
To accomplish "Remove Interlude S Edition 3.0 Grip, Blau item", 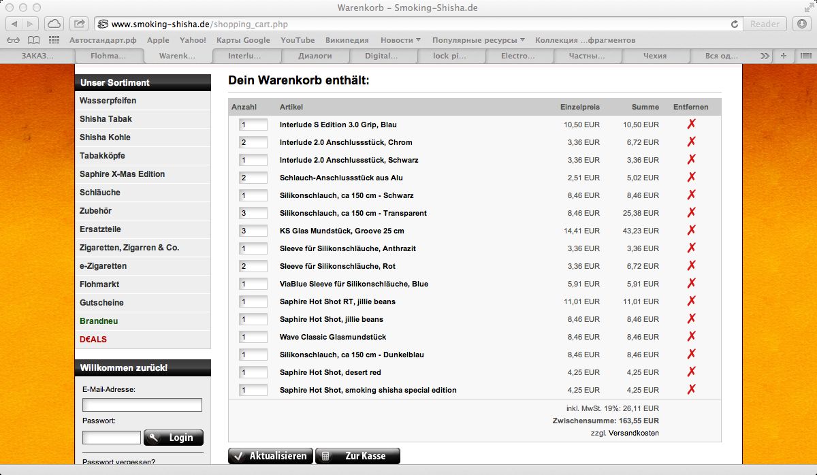I will 691,124.
